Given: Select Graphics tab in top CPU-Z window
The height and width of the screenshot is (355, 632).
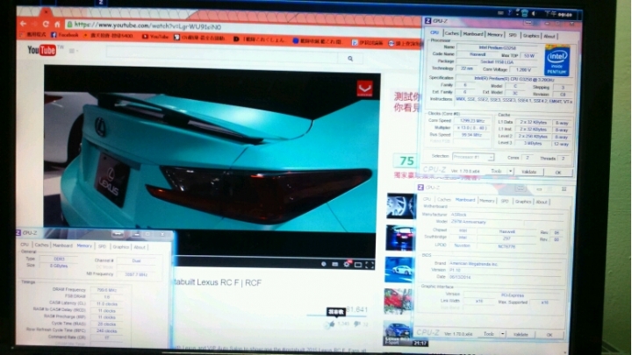Looking at the screenshot, I should pos(531,36).
